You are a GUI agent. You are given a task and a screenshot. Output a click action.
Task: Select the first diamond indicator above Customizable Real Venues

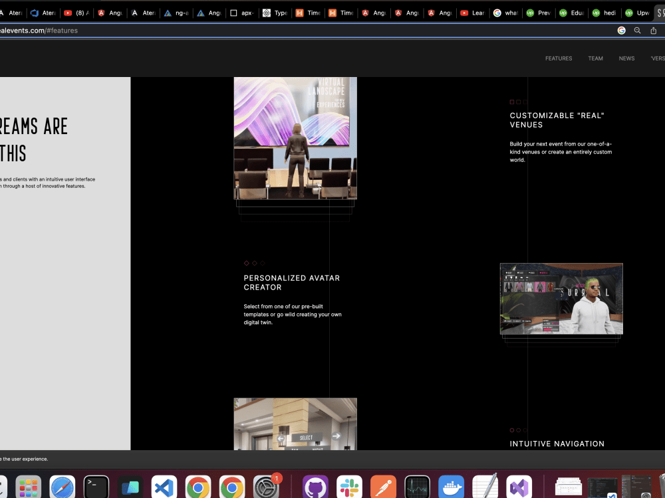coord(511,102)
